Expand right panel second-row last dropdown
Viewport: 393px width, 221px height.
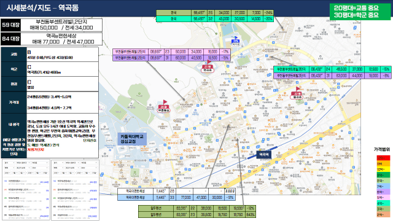pyautogui.click(x=89, y=168)
